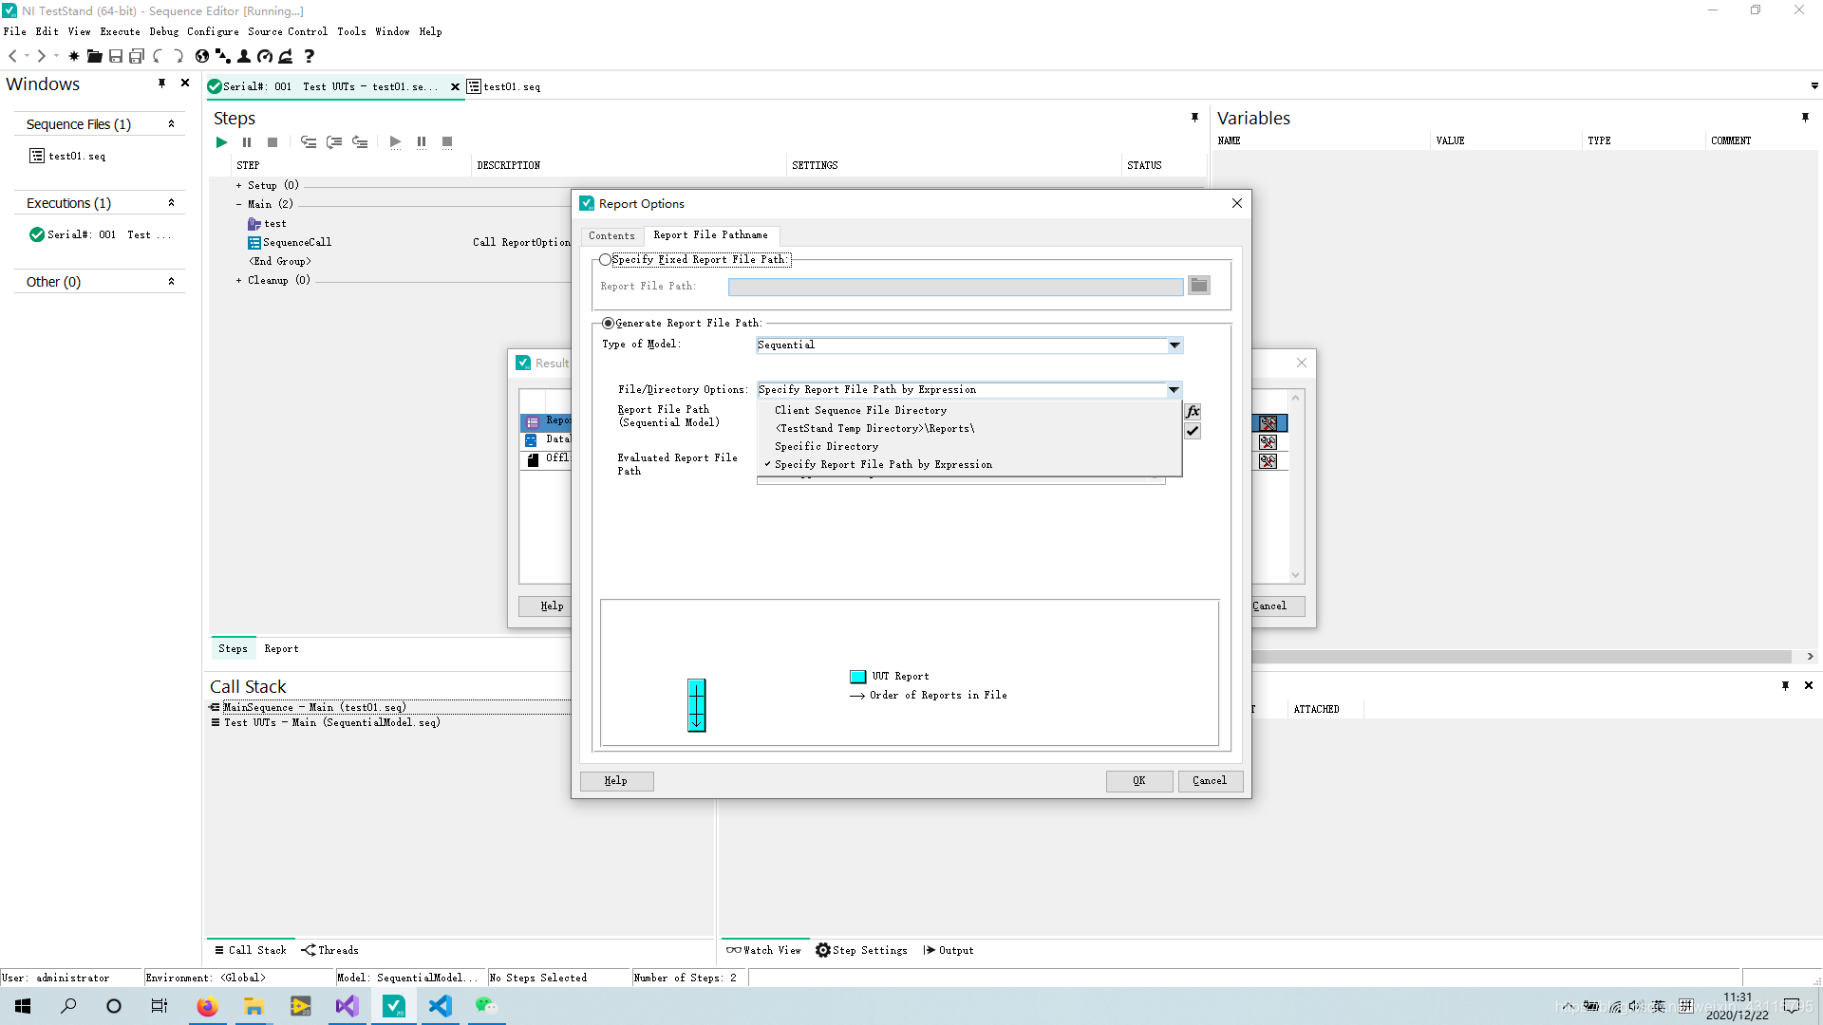
Task: Click wrench icon in highlighted Result dialog row
Action: [1269, 423]
